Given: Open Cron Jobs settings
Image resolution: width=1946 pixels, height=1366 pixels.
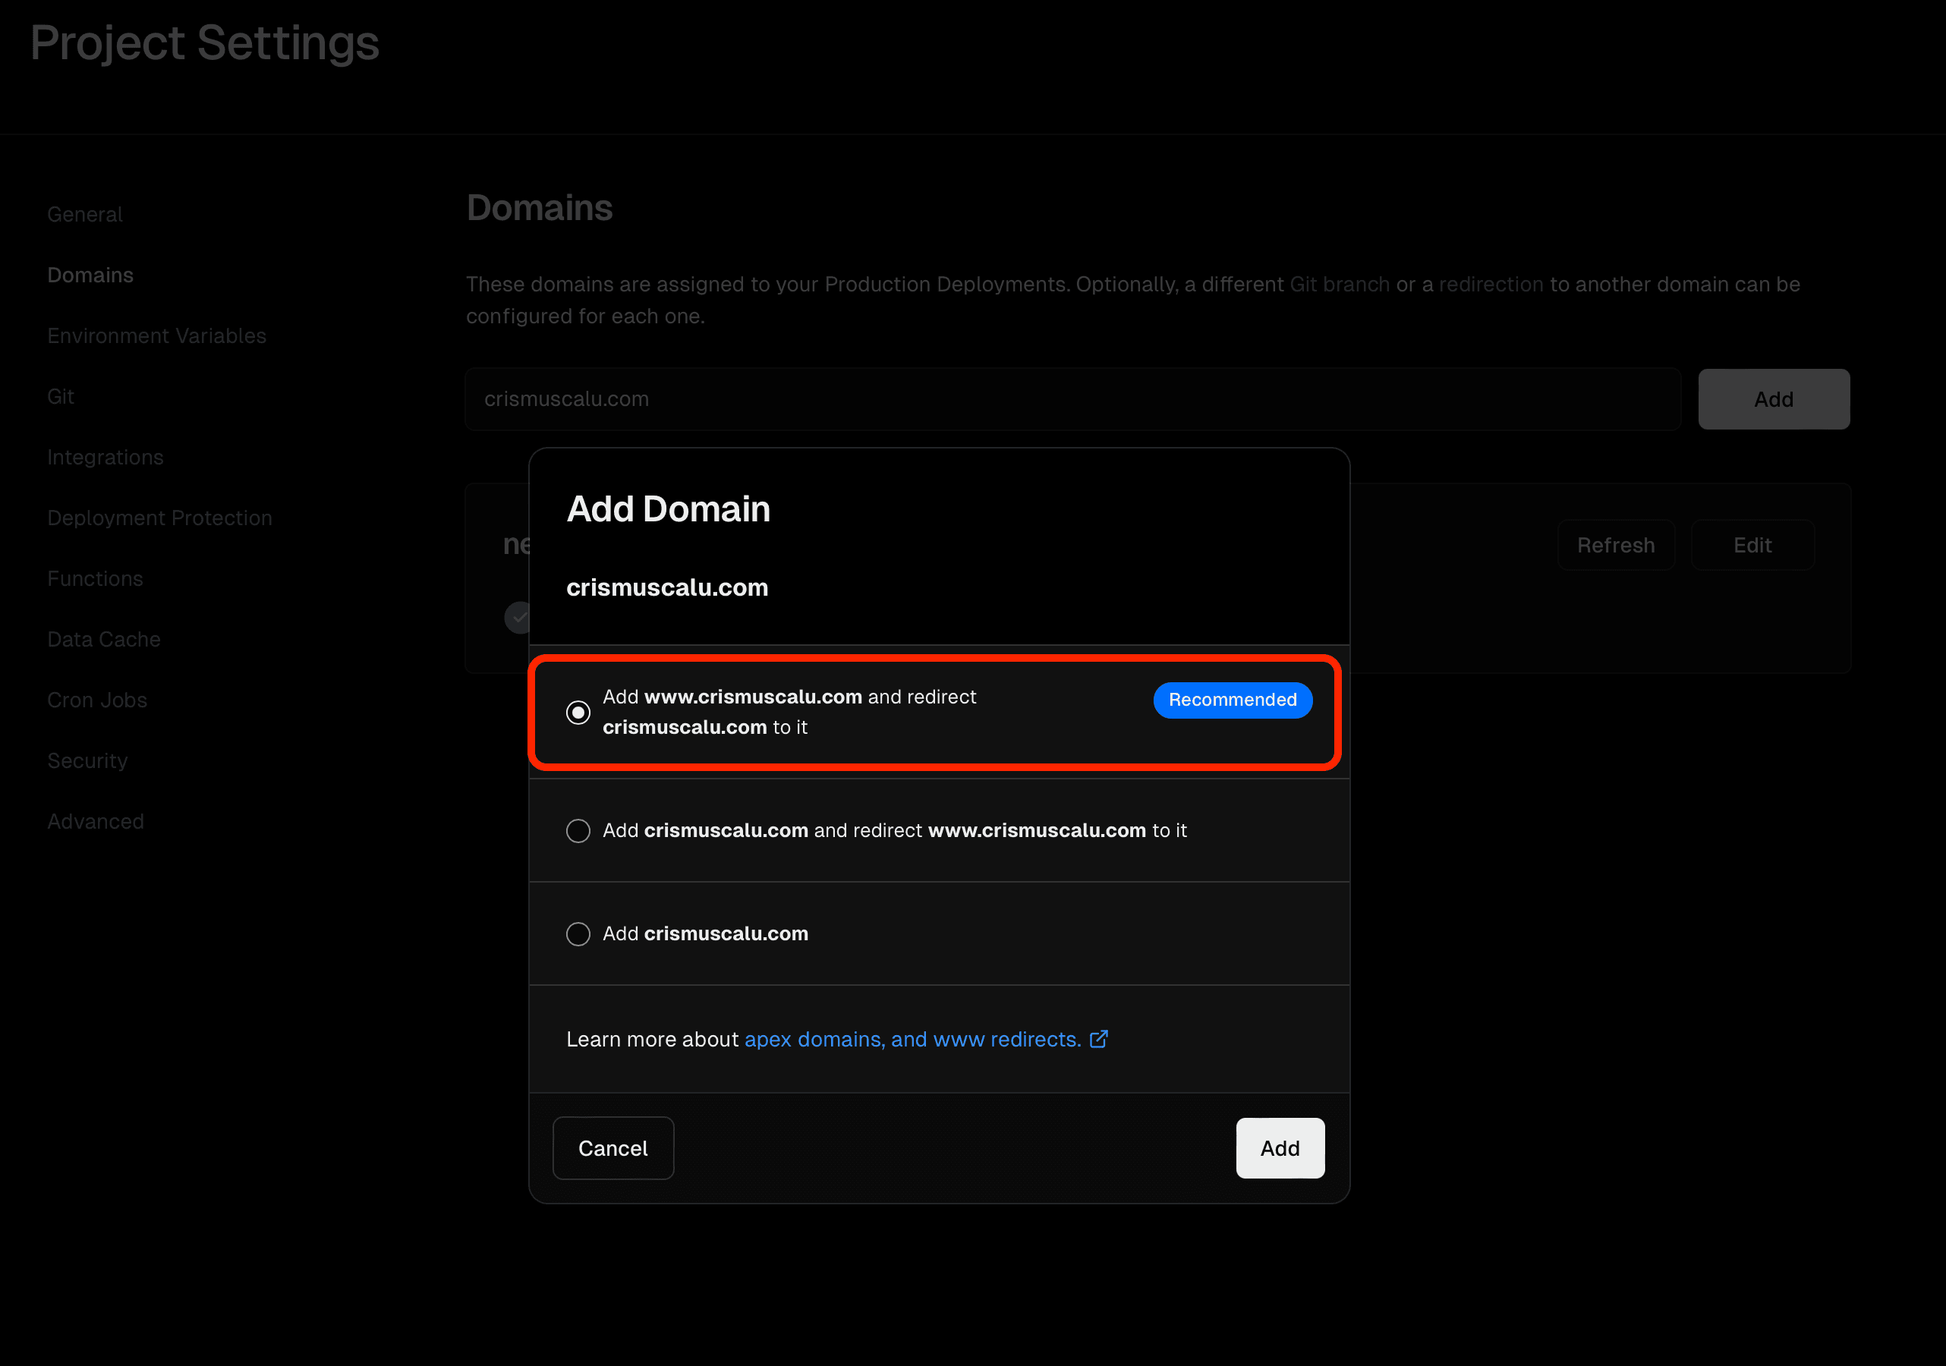Looking at the screenshot, I should [x=97, y=700].
